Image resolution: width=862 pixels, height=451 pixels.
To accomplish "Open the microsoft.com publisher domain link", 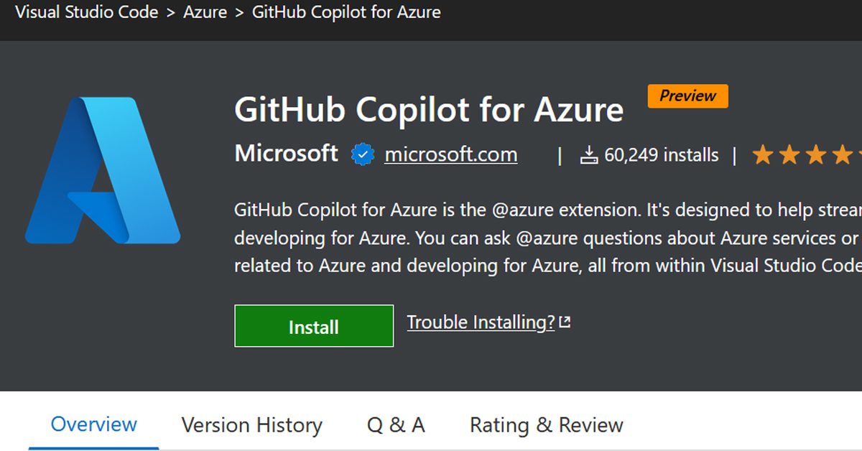I will pos(450,154).
